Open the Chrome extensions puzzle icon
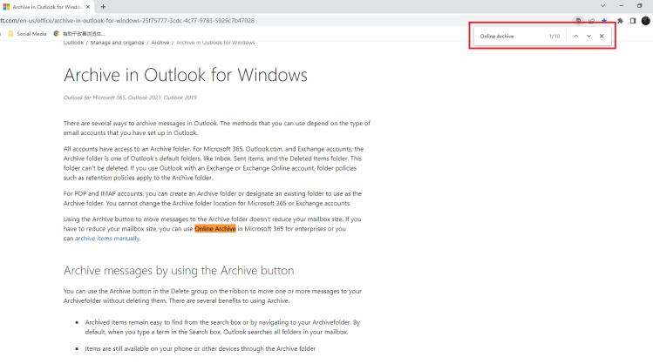 click(620, 20)
